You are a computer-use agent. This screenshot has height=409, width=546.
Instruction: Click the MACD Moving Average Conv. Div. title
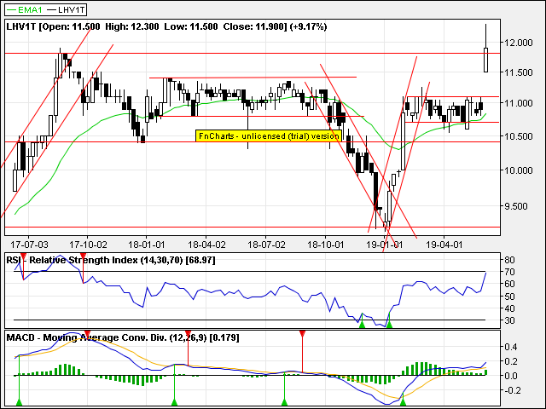123,337
